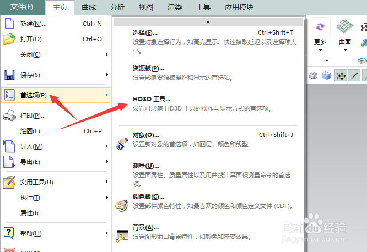Expand the 执行(T) submenu arrow

pyautogui.click(x=107, y=198)
